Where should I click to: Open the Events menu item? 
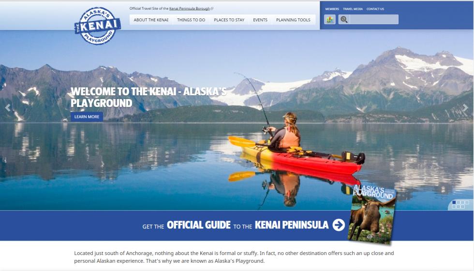pos(260,20)
